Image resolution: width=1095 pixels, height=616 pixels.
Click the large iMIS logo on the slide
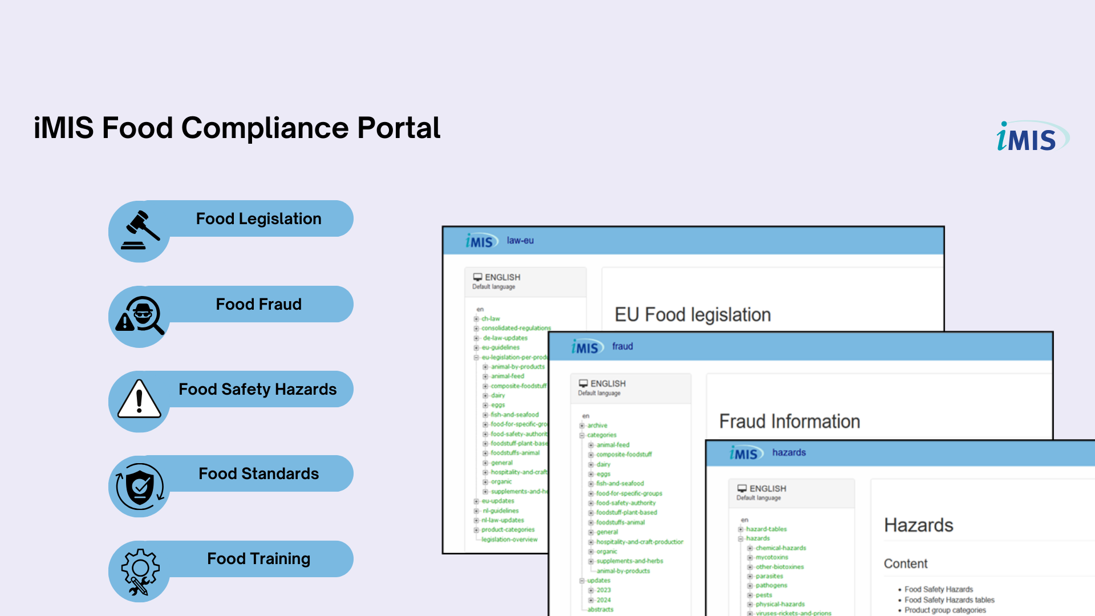pos(1033,136)
